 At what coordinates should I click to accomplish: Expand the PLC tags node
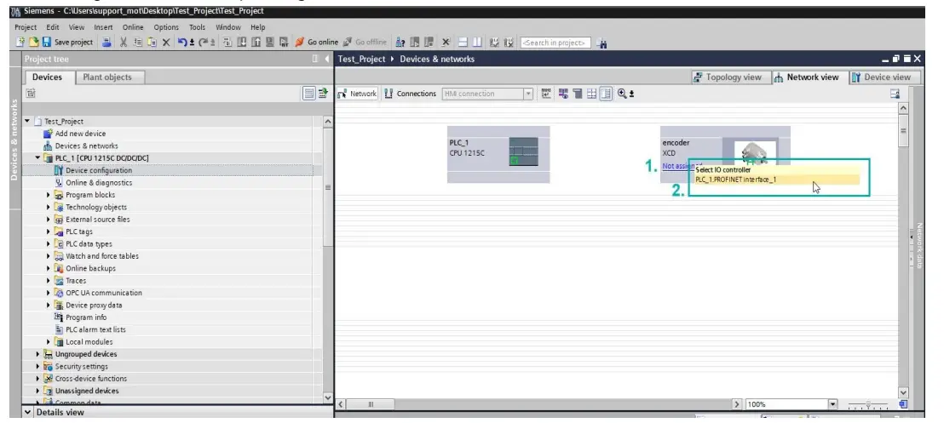(49, 232)
